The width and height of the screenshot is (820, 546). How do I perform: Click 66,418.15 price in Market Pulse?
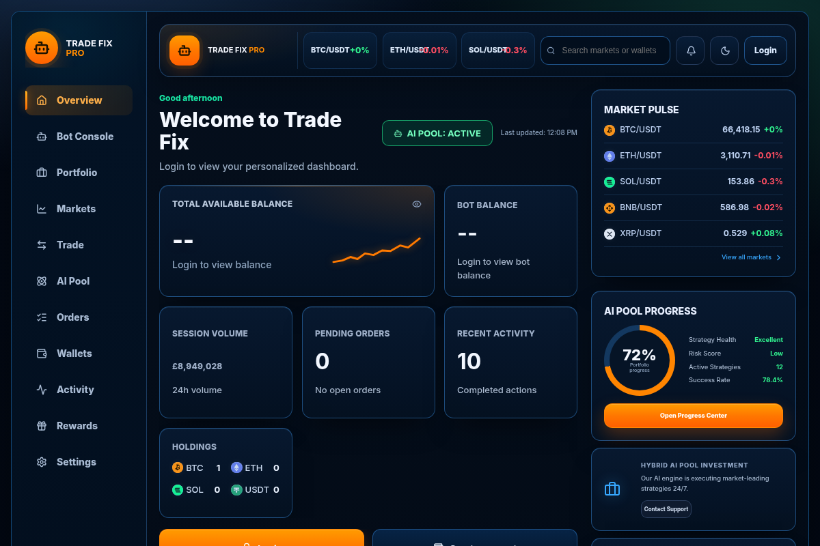[x=741, y=130]
